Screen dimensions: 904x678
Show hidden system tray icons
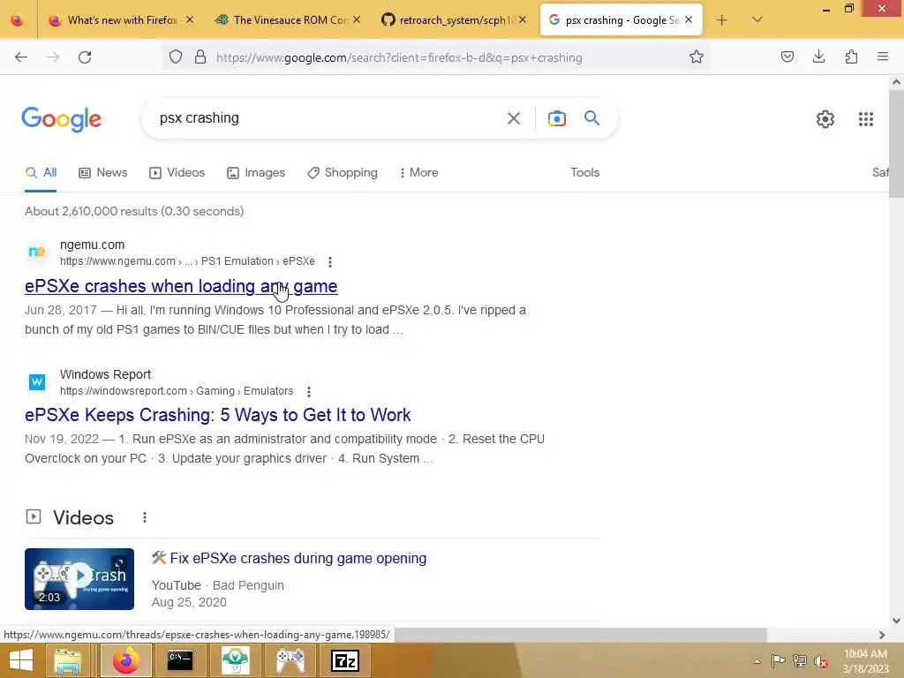[x=757, y=661]
